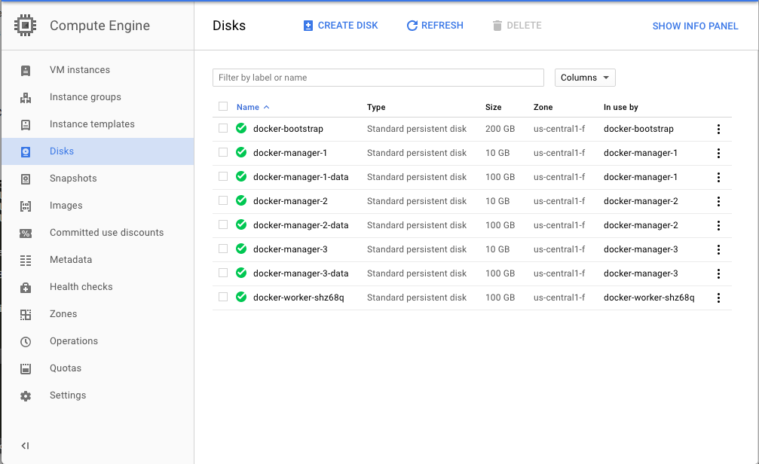Click the Committed use discounts percent icon
This screenshot has height=464, width=759.
click(26, 234)
